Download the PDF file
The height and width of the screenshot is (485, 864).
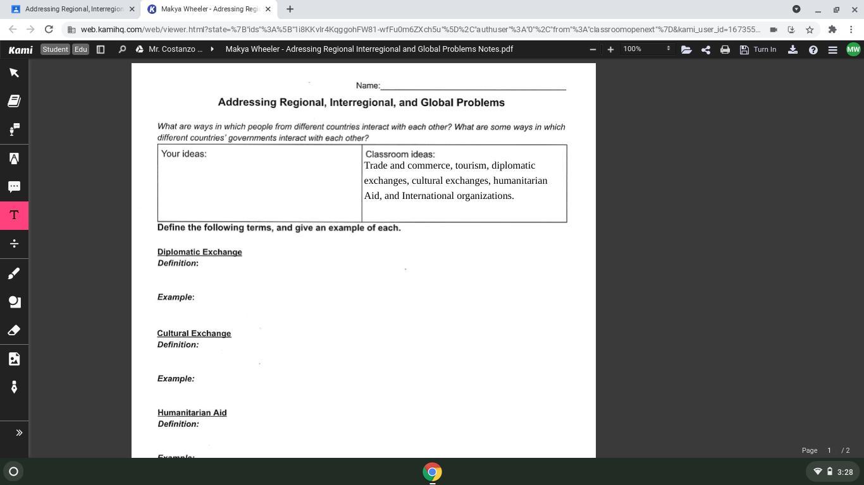click(793, 49)
